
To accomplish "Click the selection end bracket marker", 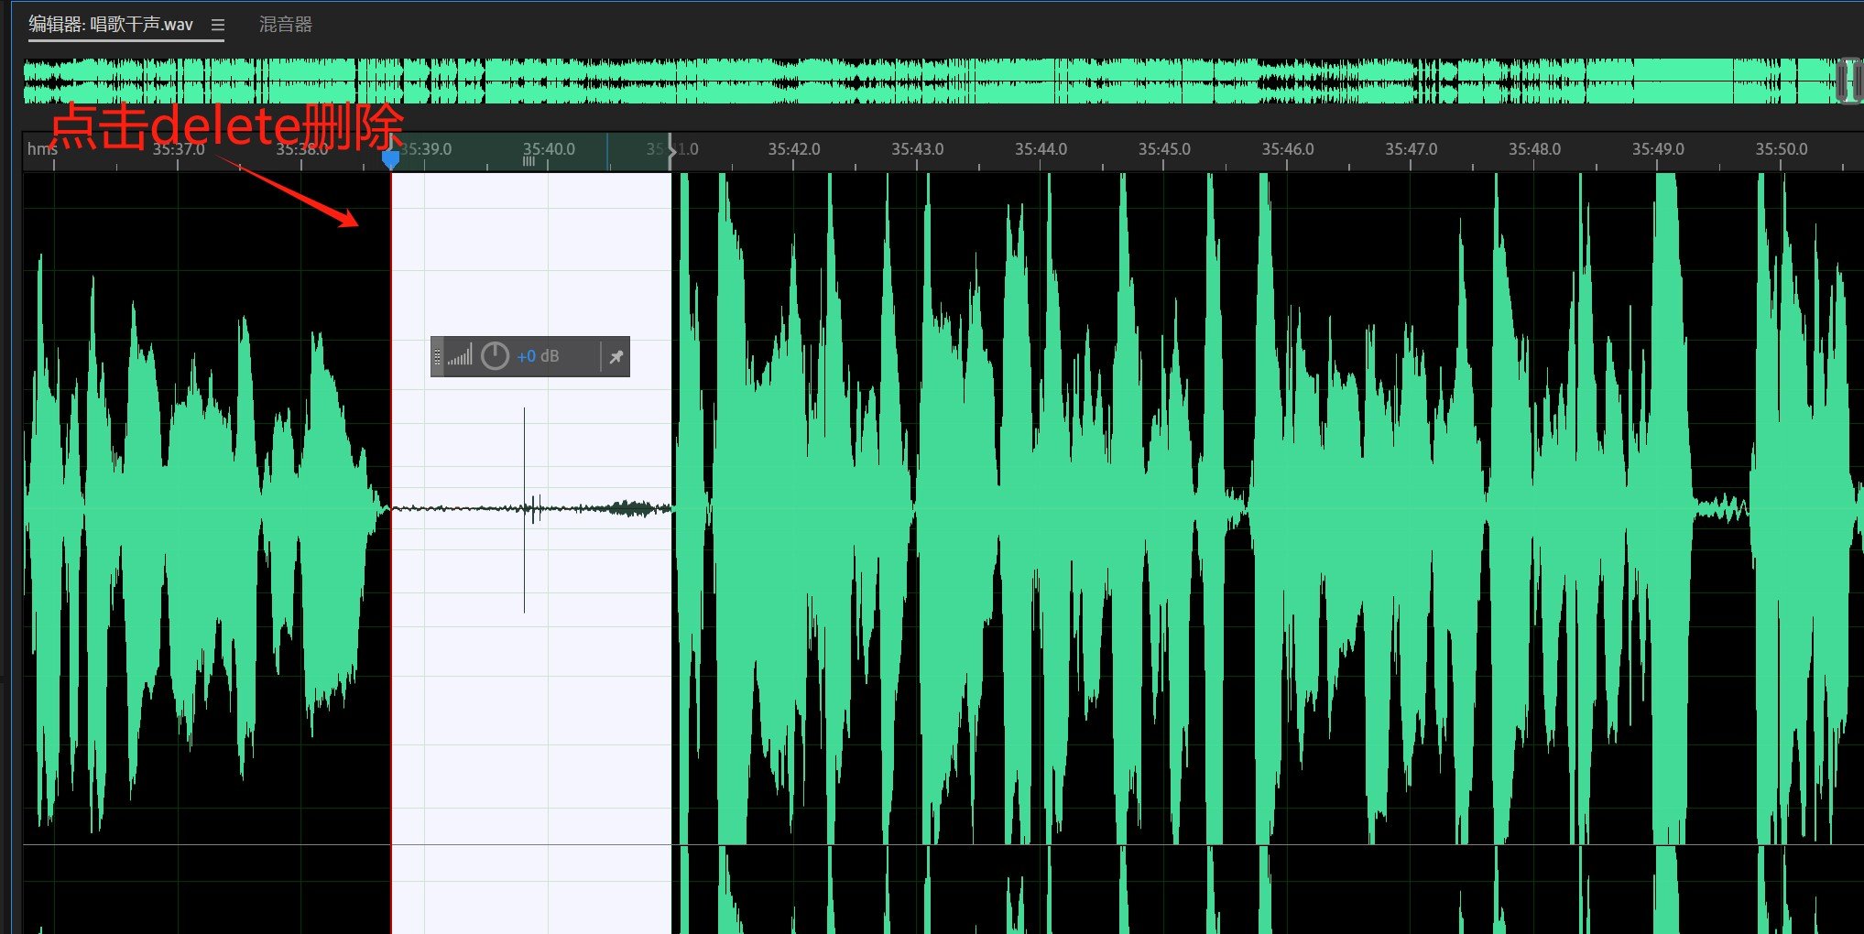I will (671, 151).
